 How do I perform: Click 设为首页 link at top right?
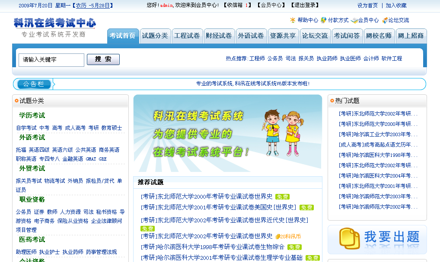367,6
